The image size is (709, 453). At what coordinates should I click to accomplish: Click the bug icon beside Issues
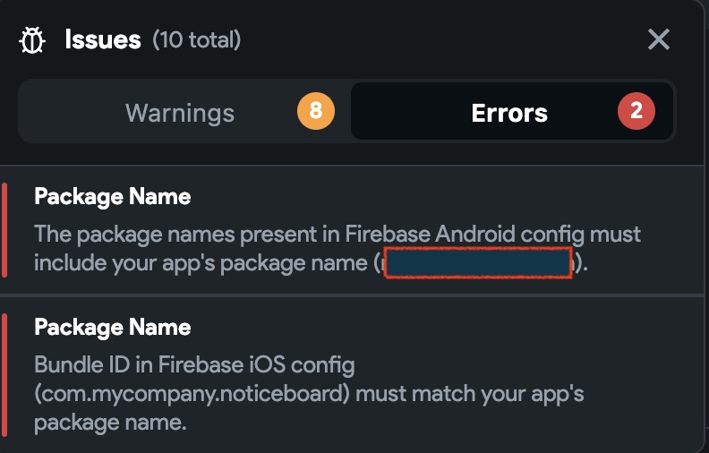coord(32,40)
